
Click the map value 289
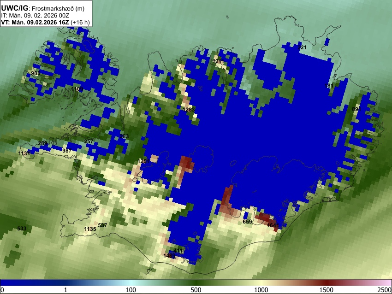point(42,143)
